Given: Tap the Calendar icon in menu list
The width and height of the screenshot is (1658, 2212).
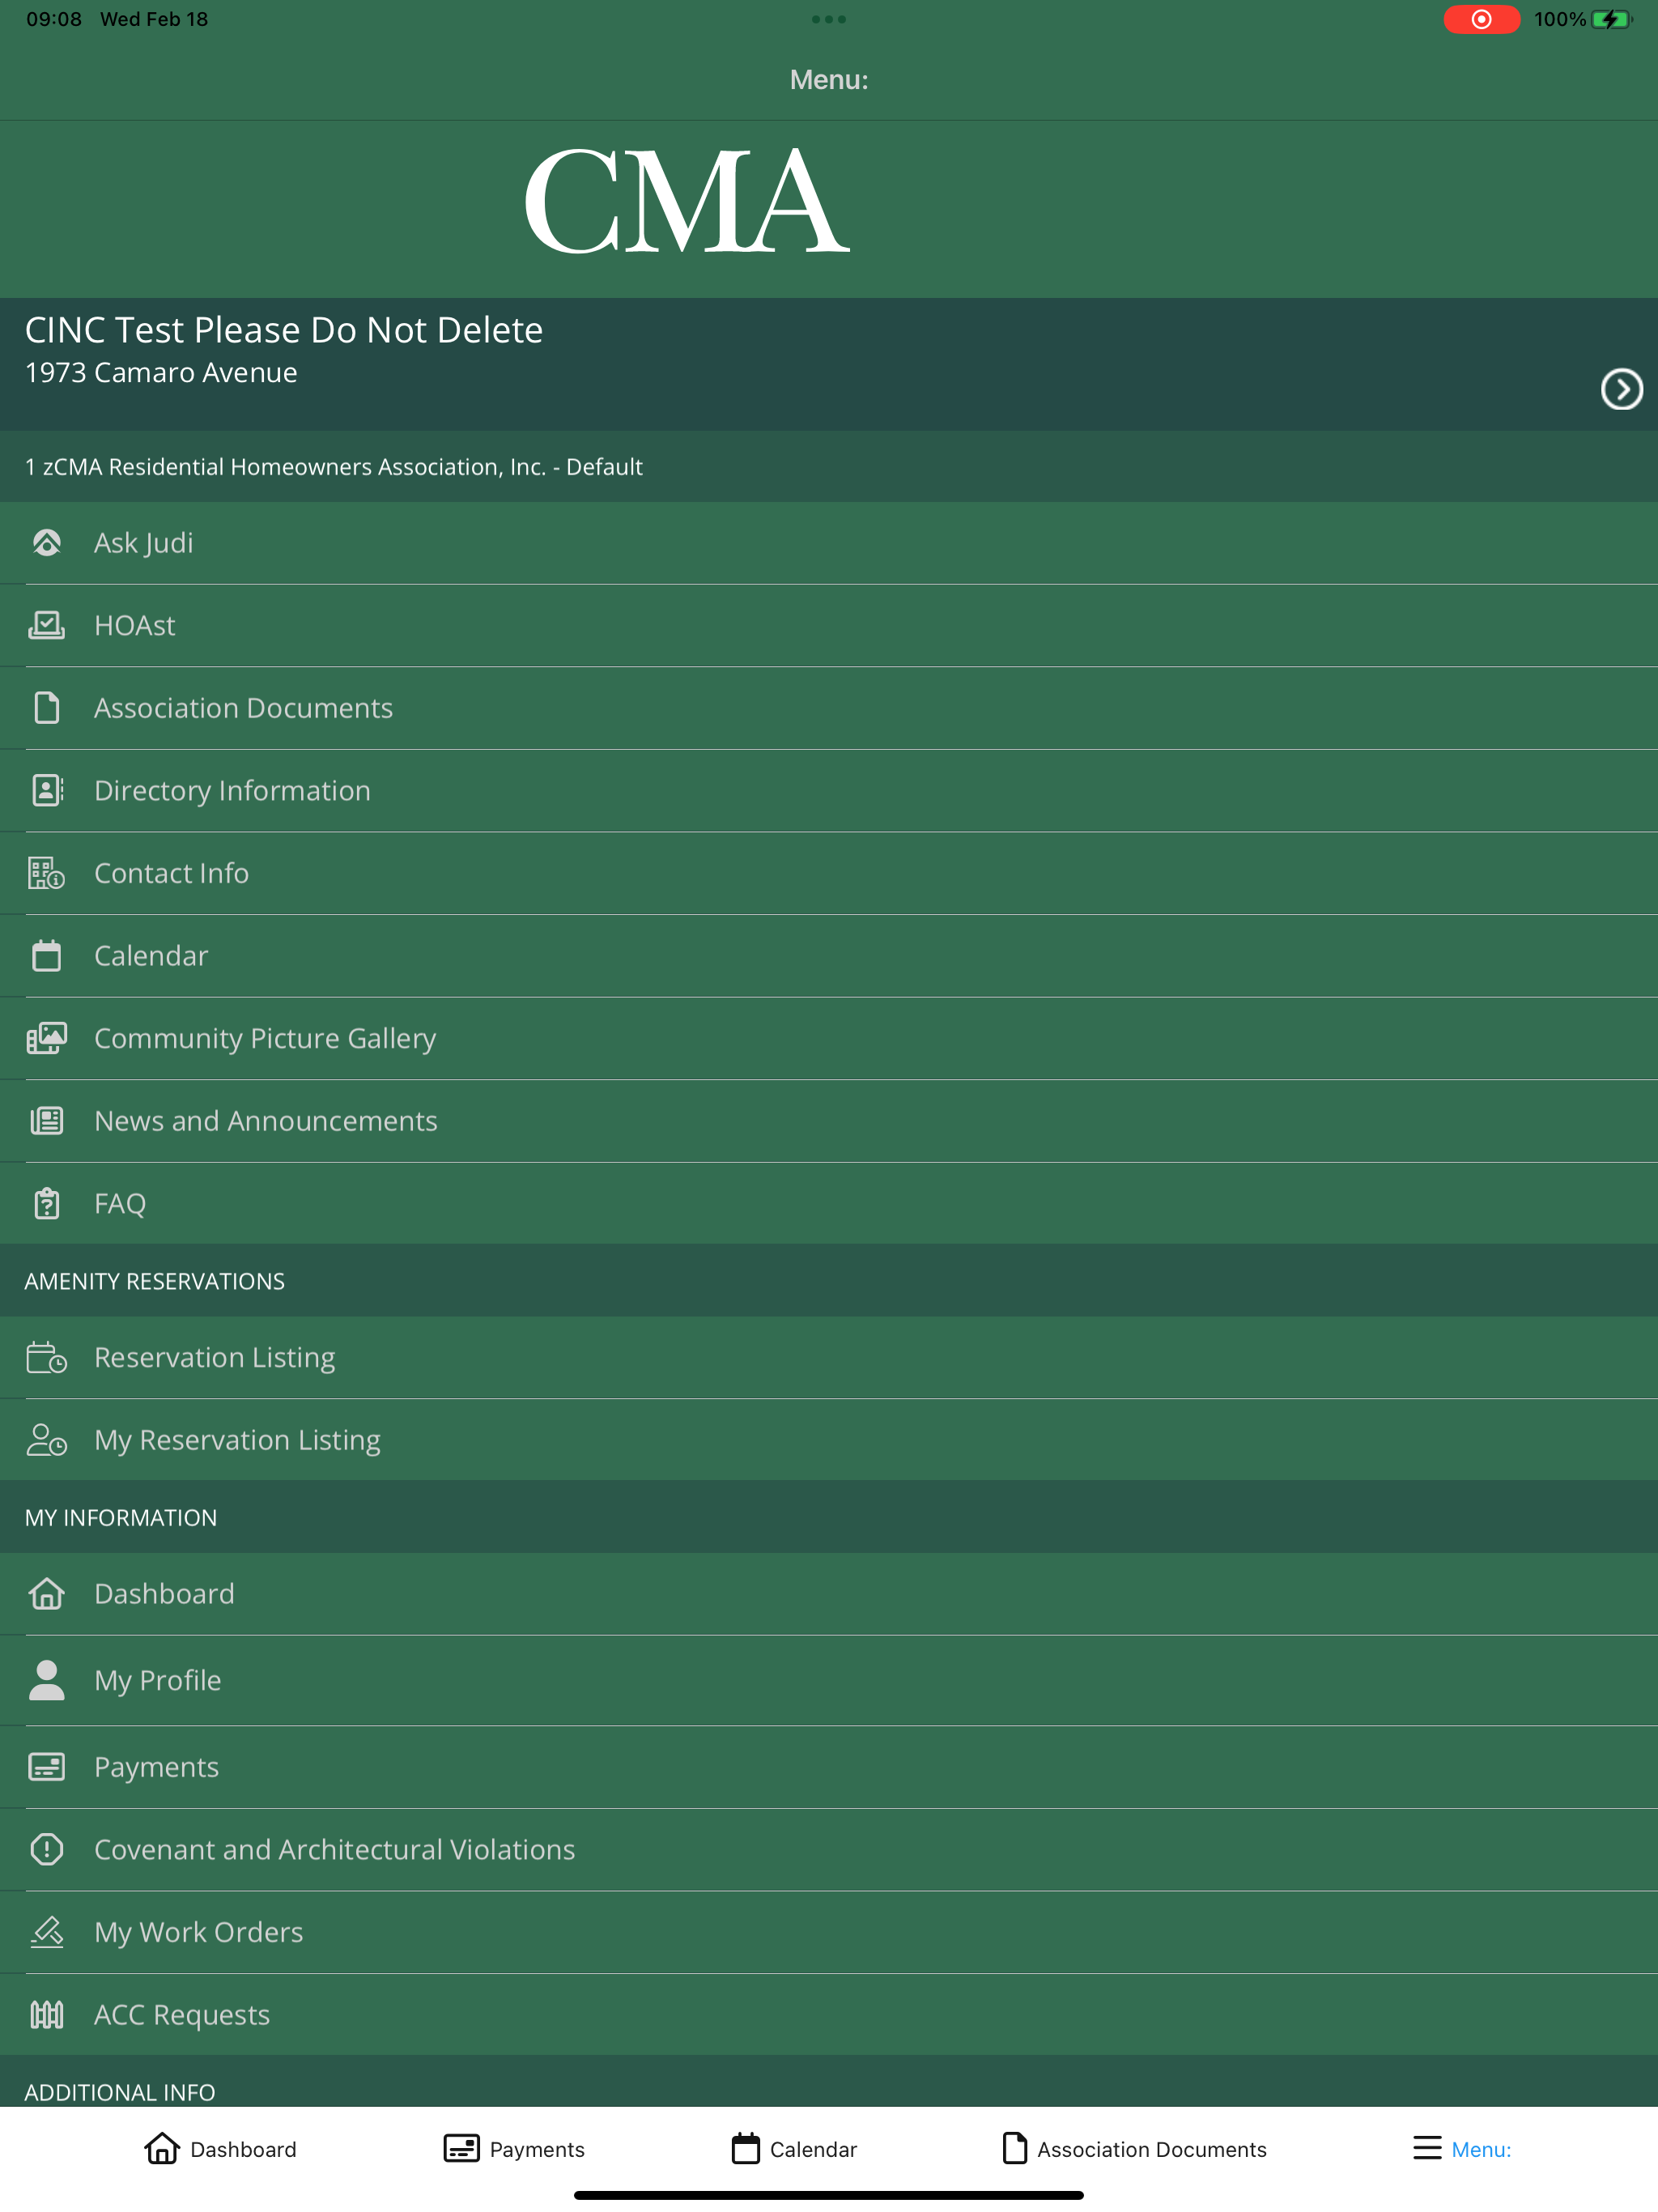Looking at the screenshot, I should click(47, 955).
